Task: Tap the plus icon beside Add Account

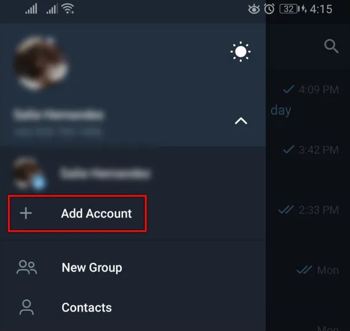Action: click(x=26, y=213)
